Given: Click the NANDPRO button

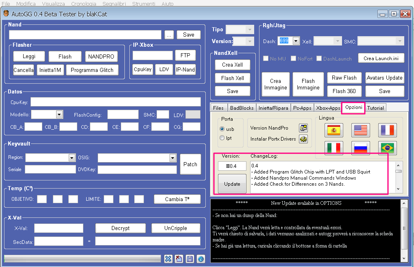Looking at the screenshot, I should (x=101, y=56).
